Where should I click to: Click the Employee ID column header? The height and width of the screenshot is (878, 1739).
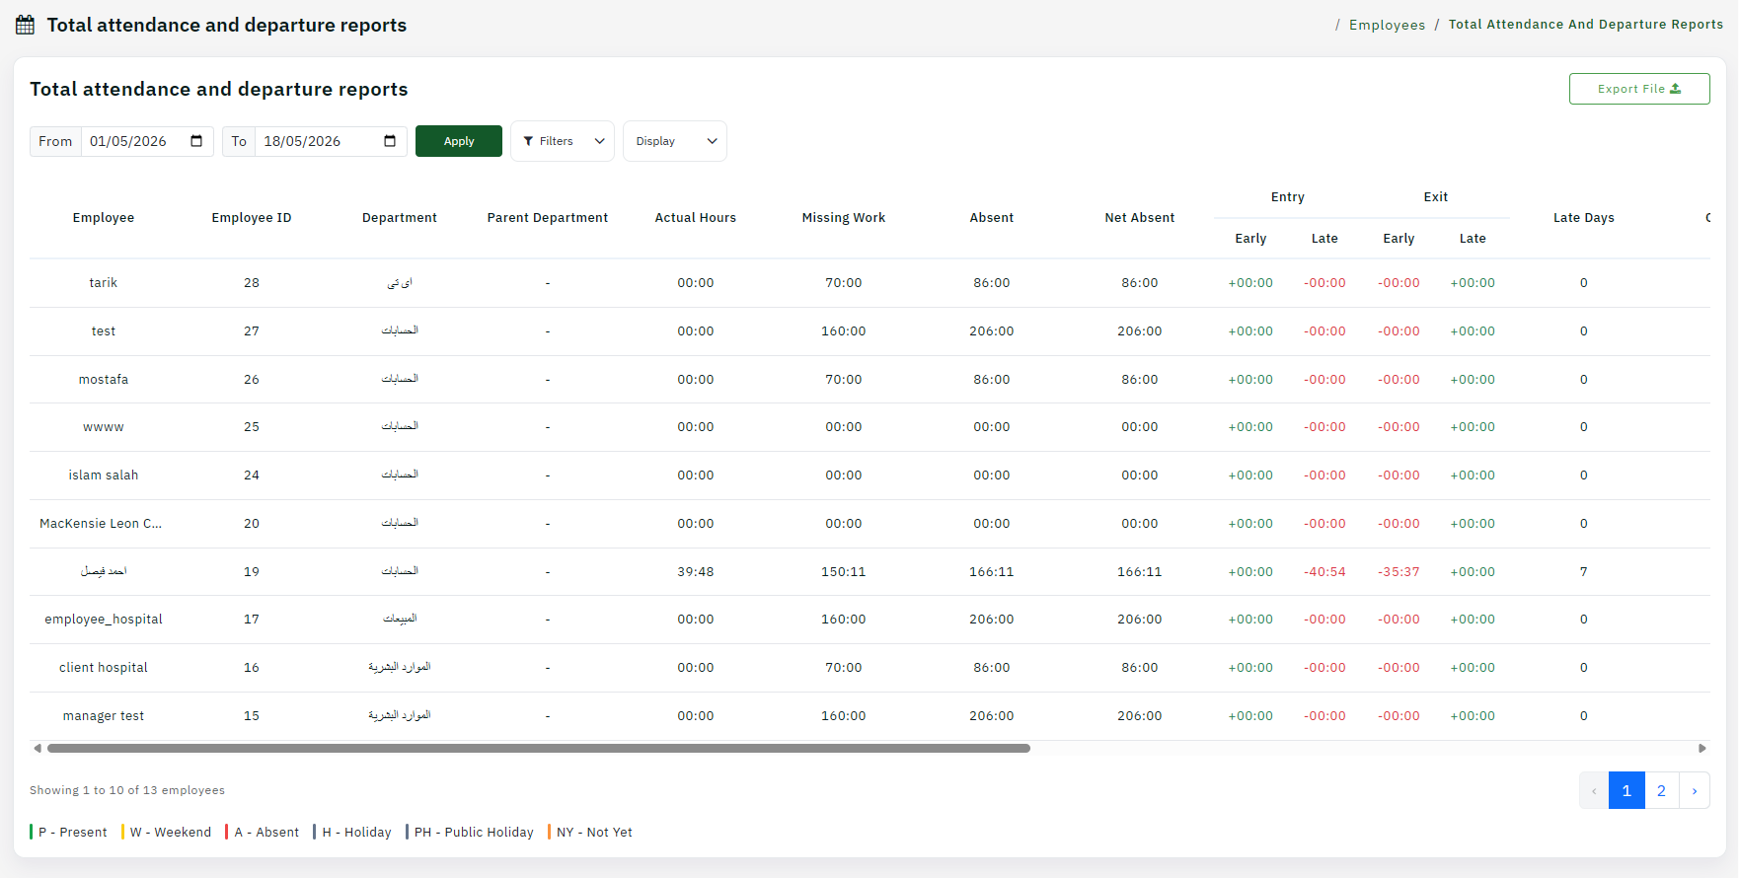252,218
